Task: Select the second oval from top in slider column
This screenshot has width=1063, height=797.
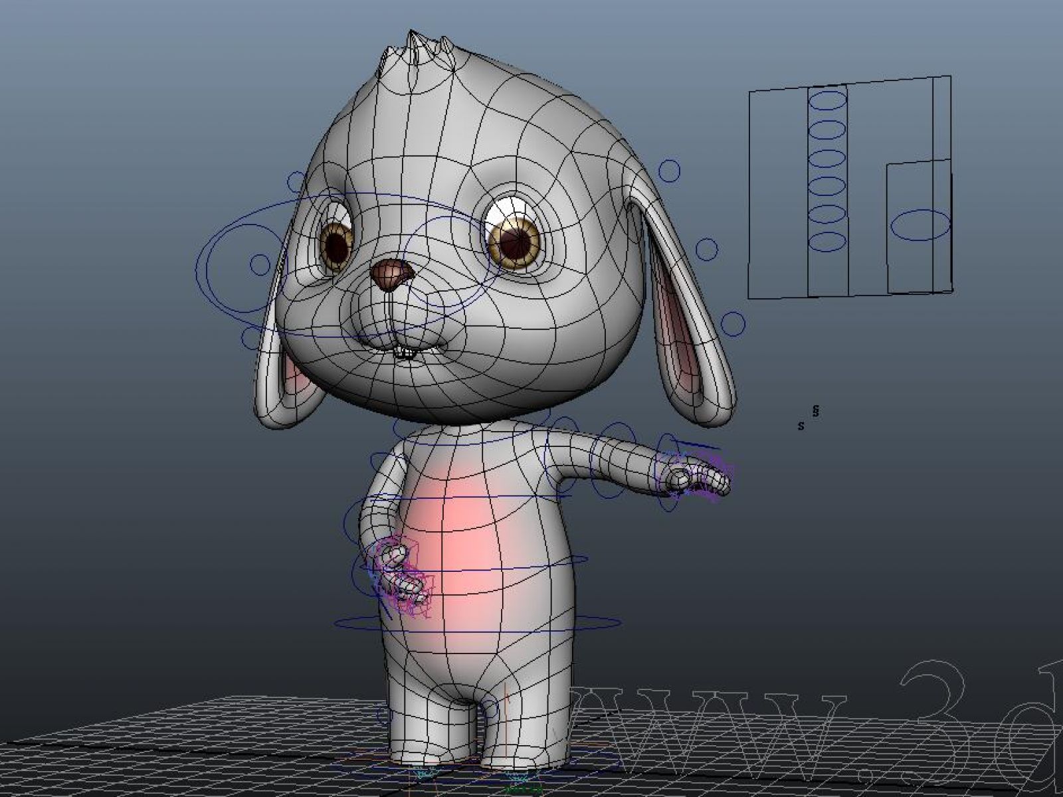Action: (827, 130)
